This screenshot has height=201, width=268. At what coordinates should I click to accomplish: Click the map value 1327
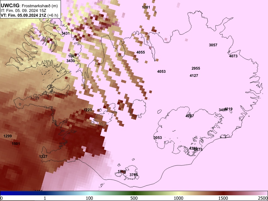(x=43, y=157)
